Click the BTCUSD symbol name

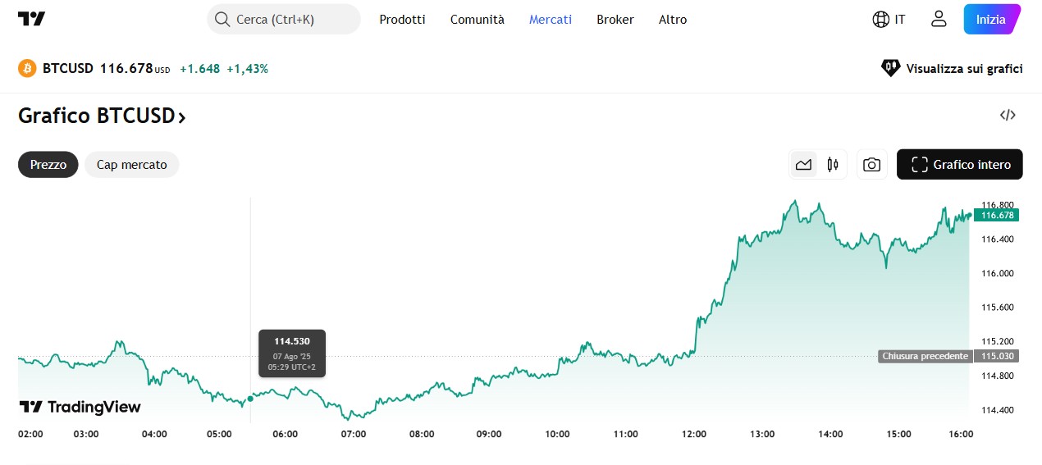click(68, 68)
